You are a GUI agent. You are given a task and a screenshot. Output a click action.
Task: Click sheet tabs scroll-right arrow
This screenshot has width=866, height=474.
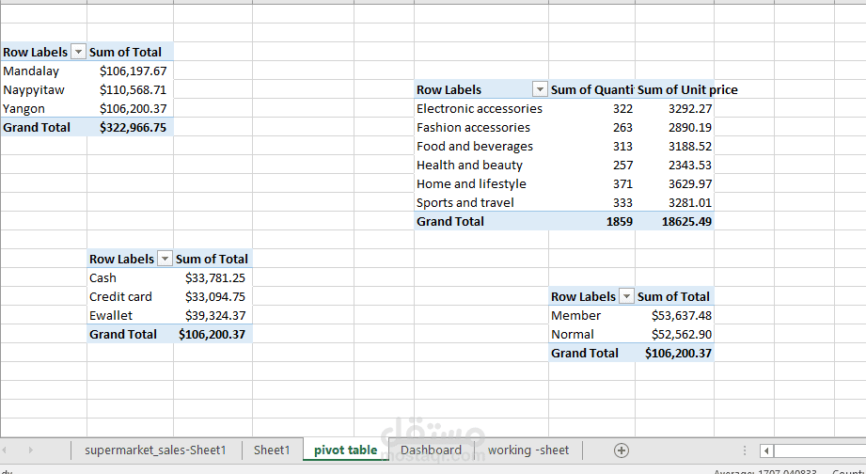(30, 450)
